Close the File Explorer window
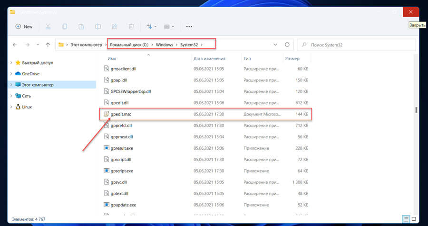 coord(411,12)
